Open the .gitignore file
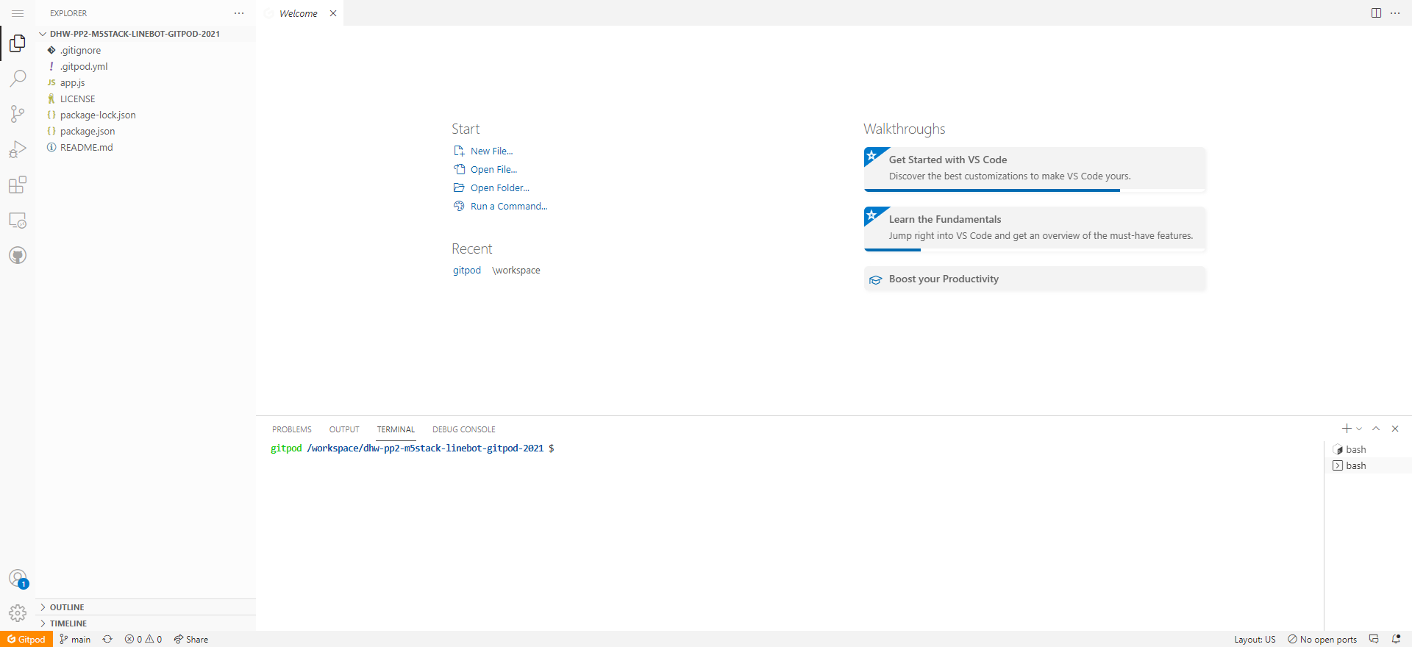The height and width of the screenshot is (647, 1412). pyautogui.click(x=146, y=50)
